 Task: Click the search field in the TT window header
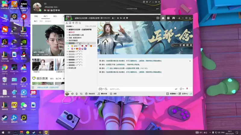coord(141,9)
